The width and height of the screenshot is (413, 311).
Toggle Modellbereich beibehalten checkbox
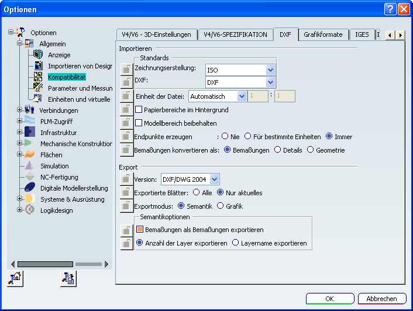tap(139, 123)
